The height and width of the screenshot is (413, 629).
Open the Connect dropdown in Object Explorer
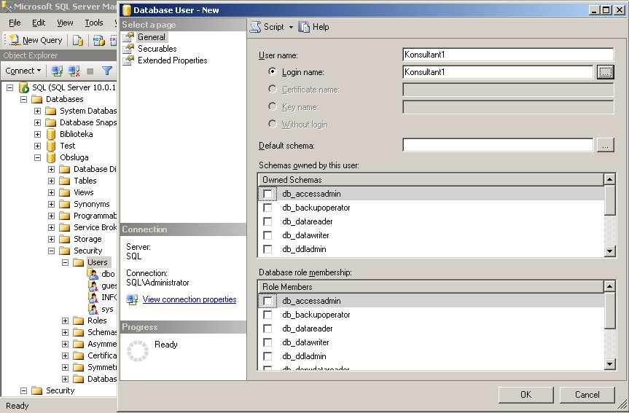(x=23, y=71)
